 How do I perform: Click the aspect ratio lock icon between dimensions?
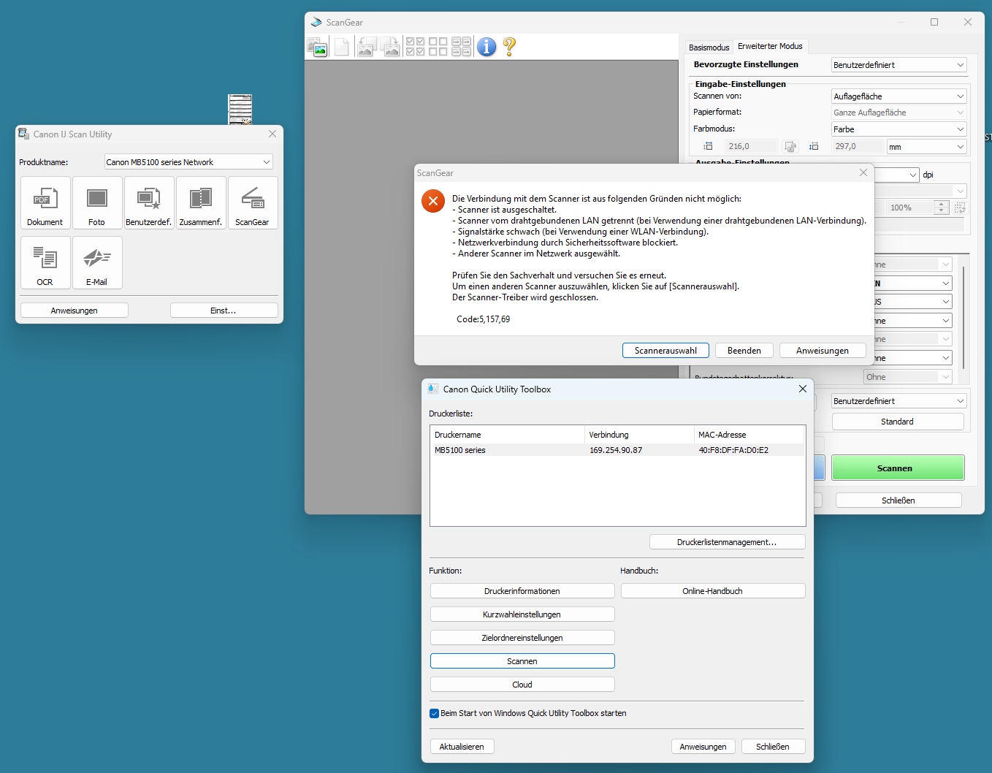coord(790,147)
